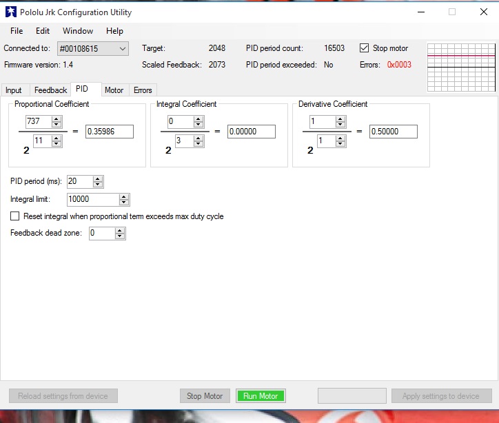Select the PID period count value 16503
Image resolution: width=499 pixels, height=423 pixels.
334,48
